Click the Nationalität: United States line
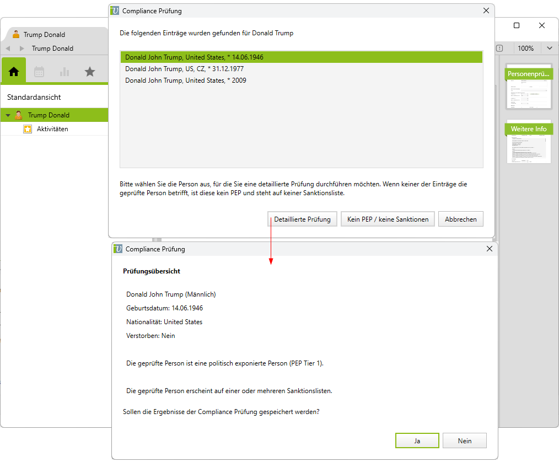The image size is (559, 462). click(x=164, y=322)
